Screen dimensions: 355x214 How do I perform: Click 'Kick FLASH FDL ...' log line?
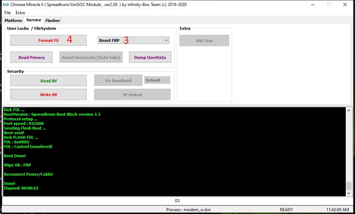point(21,137)
